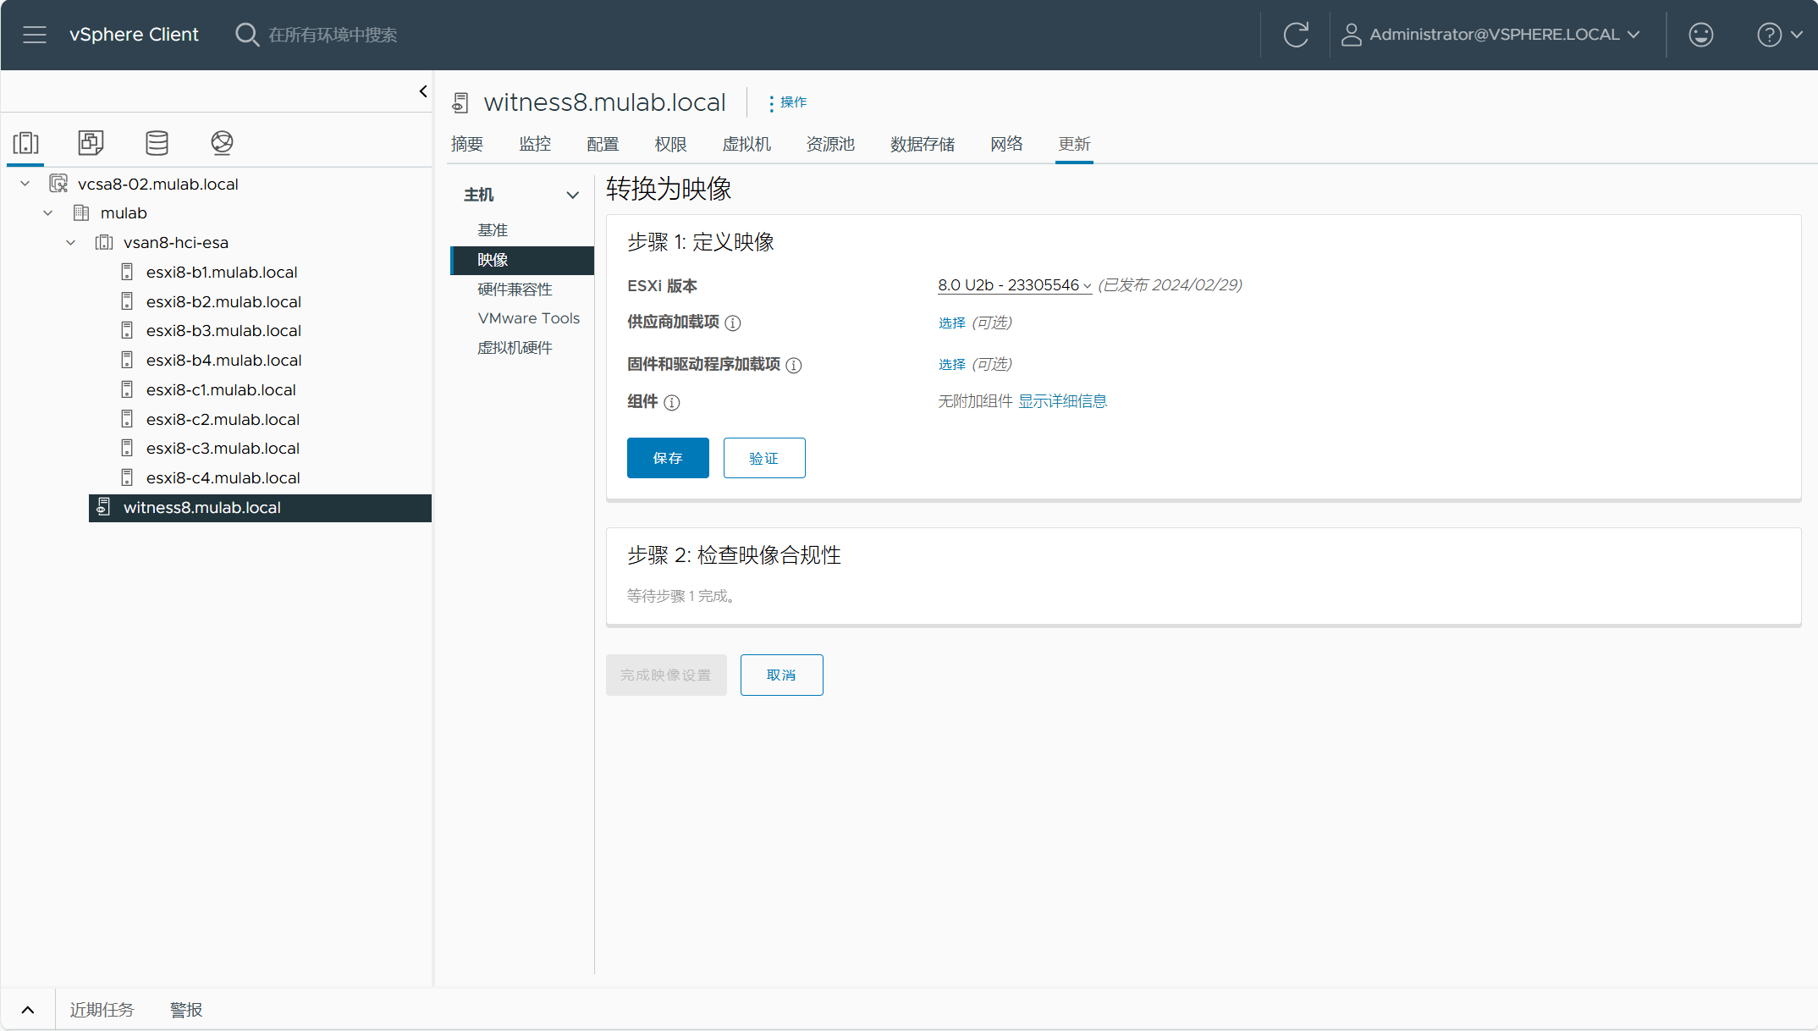The height and width of the screenshot is (1031, 1818).
Task: Switch to VMs and Templates view icon
Action: coord(91,143)
